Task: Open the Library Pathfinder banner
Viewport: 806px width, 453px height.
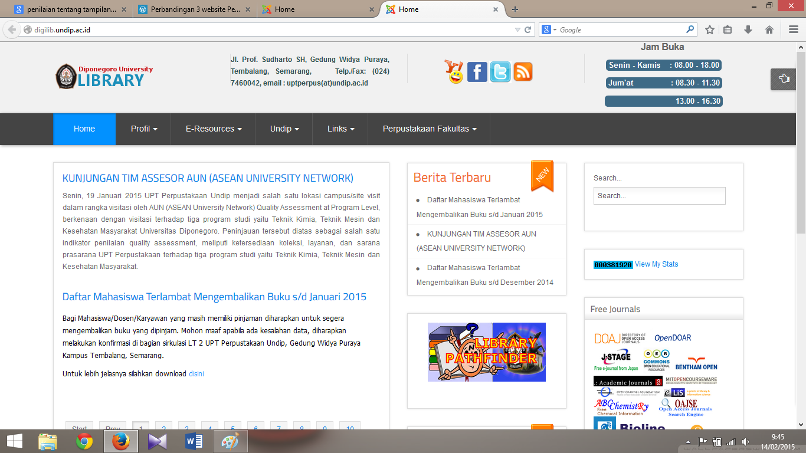Action: click(486, 352)
